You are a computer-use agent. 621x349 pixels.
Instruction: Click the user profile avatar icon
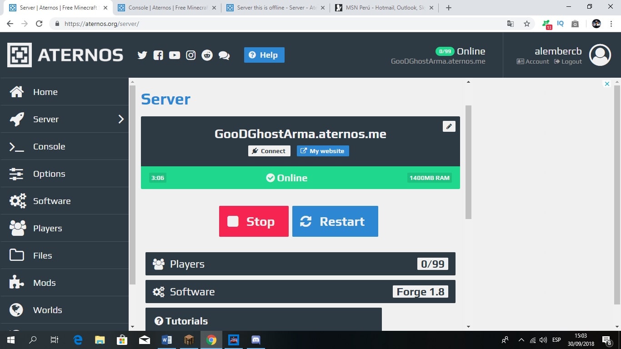click(600, 55)
